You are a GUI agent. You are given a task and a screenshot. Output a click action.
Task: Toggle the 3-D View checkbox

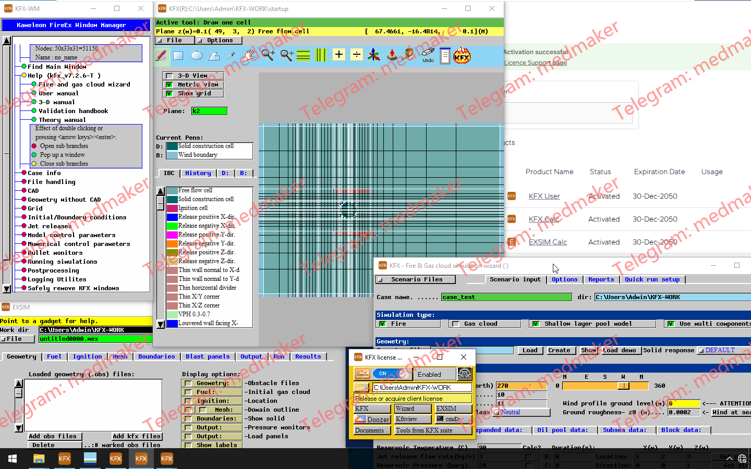[168, 76]
